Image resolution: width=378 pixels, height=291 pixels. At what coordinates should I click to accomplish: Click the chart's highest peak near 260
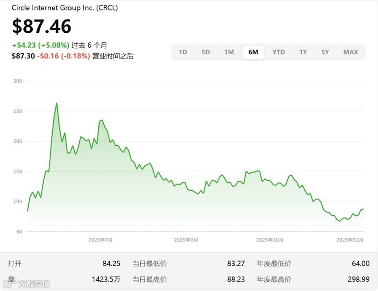pos(56,103)
